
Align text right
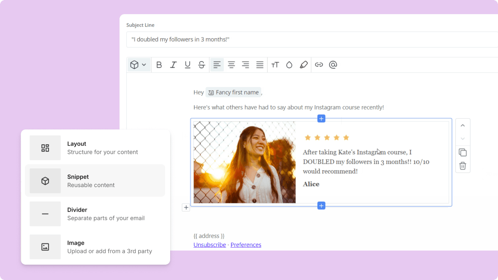point(246,65)
